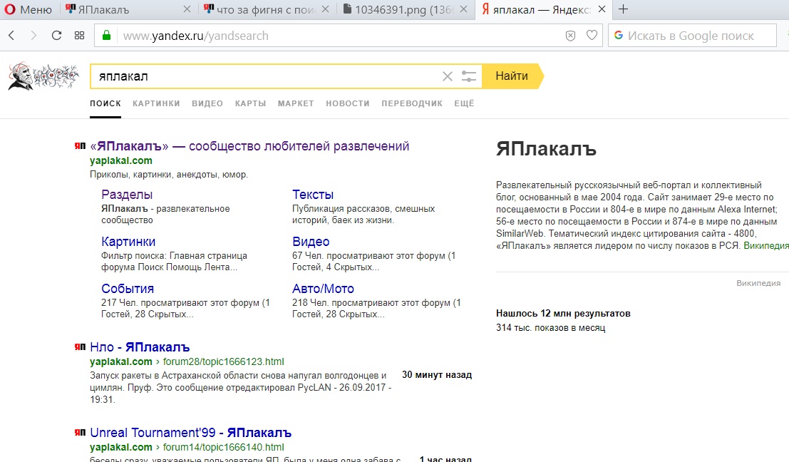Screen dimensions: 789x462
Task: Open a new tab with plus button
Action: pos(624,9)
